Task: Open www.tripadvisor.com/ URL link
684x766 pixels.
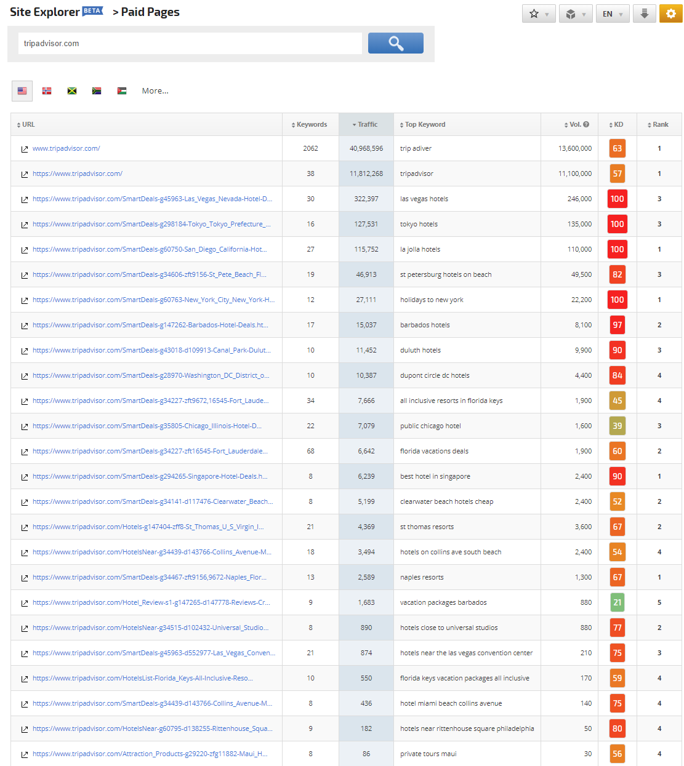Action: click(66, 148)
